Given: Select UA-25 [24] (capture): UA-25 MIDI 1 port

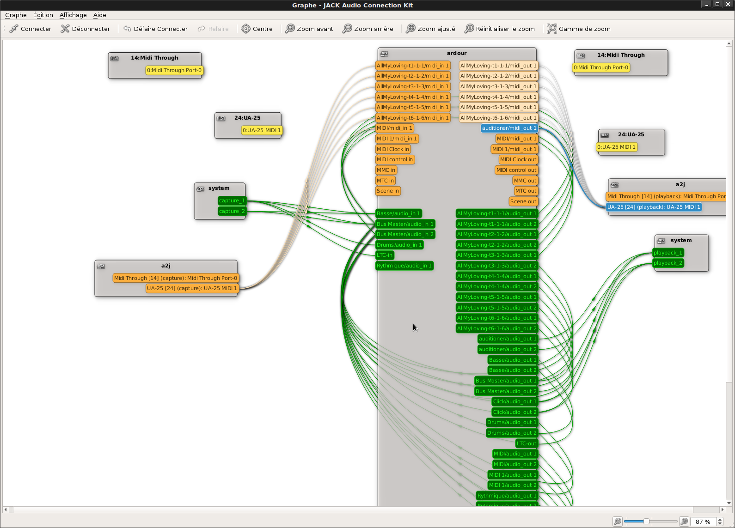Looking at the screenshot, I should coord(192,288).
